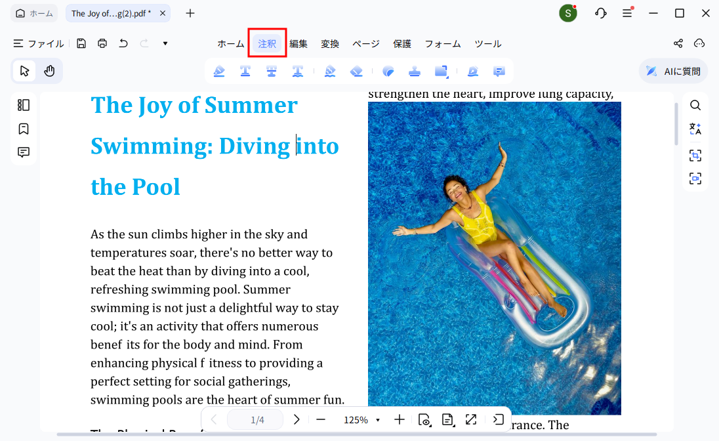The height and width of the screenshot is (441, 719).
Task: Select the Strikethrough text tool
Action: 272,71
